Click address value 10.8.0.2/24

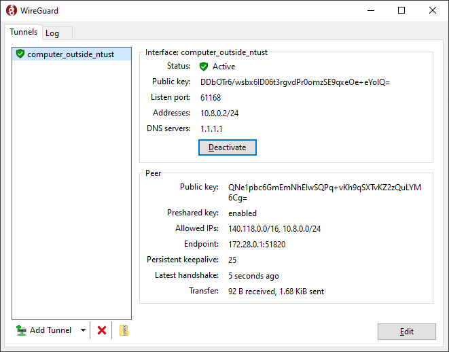point(219,113)
